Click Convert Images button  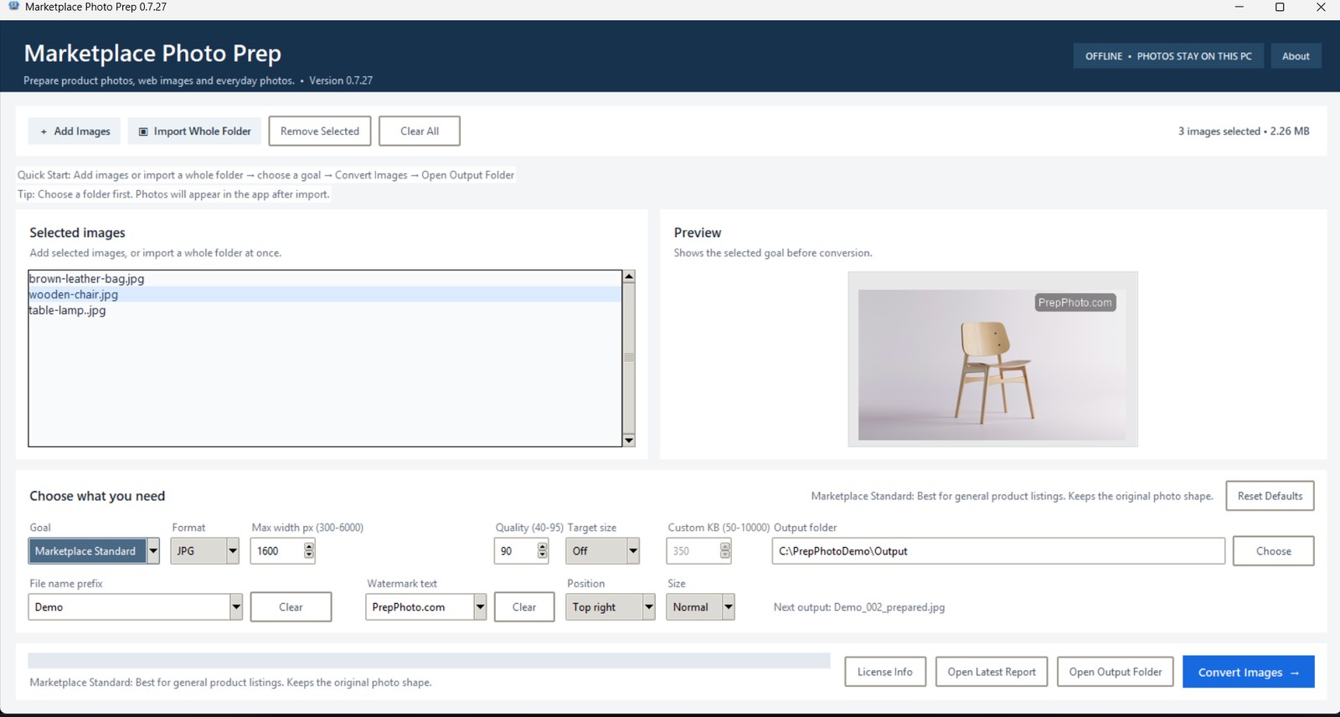click(1248, 672)
